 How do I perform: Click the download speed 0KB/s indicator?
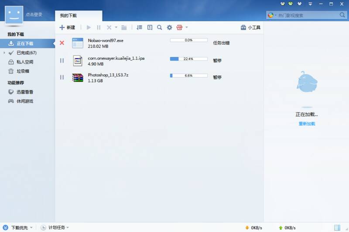click(x=253, y=228)
